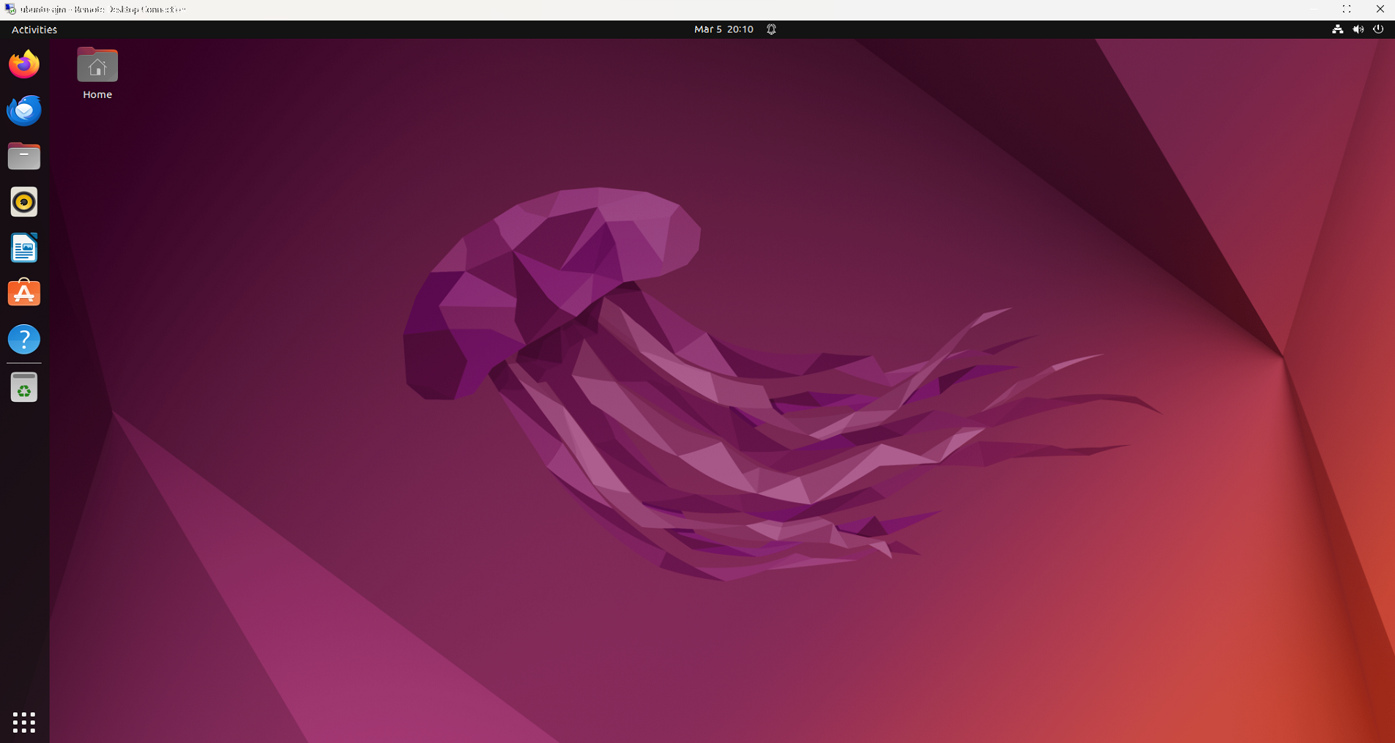
Task: Show all applications grid
Action: tap(23, 722)
